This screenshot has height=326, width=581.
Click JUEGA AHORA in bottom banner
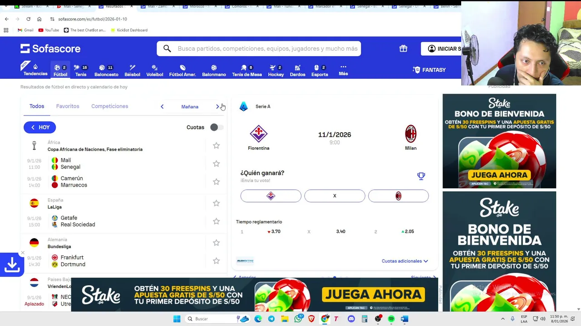pyautogui.click(x=373, y=295)
